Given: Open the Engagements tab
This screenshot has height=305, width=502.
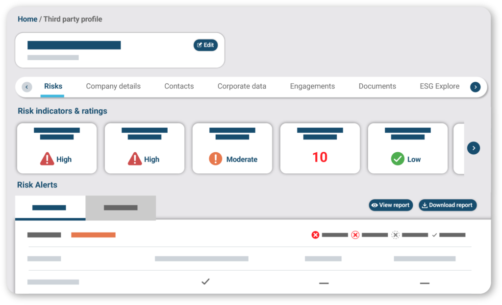Looking at the screenshot, I should pyautogui.click(x=312, y=86).
